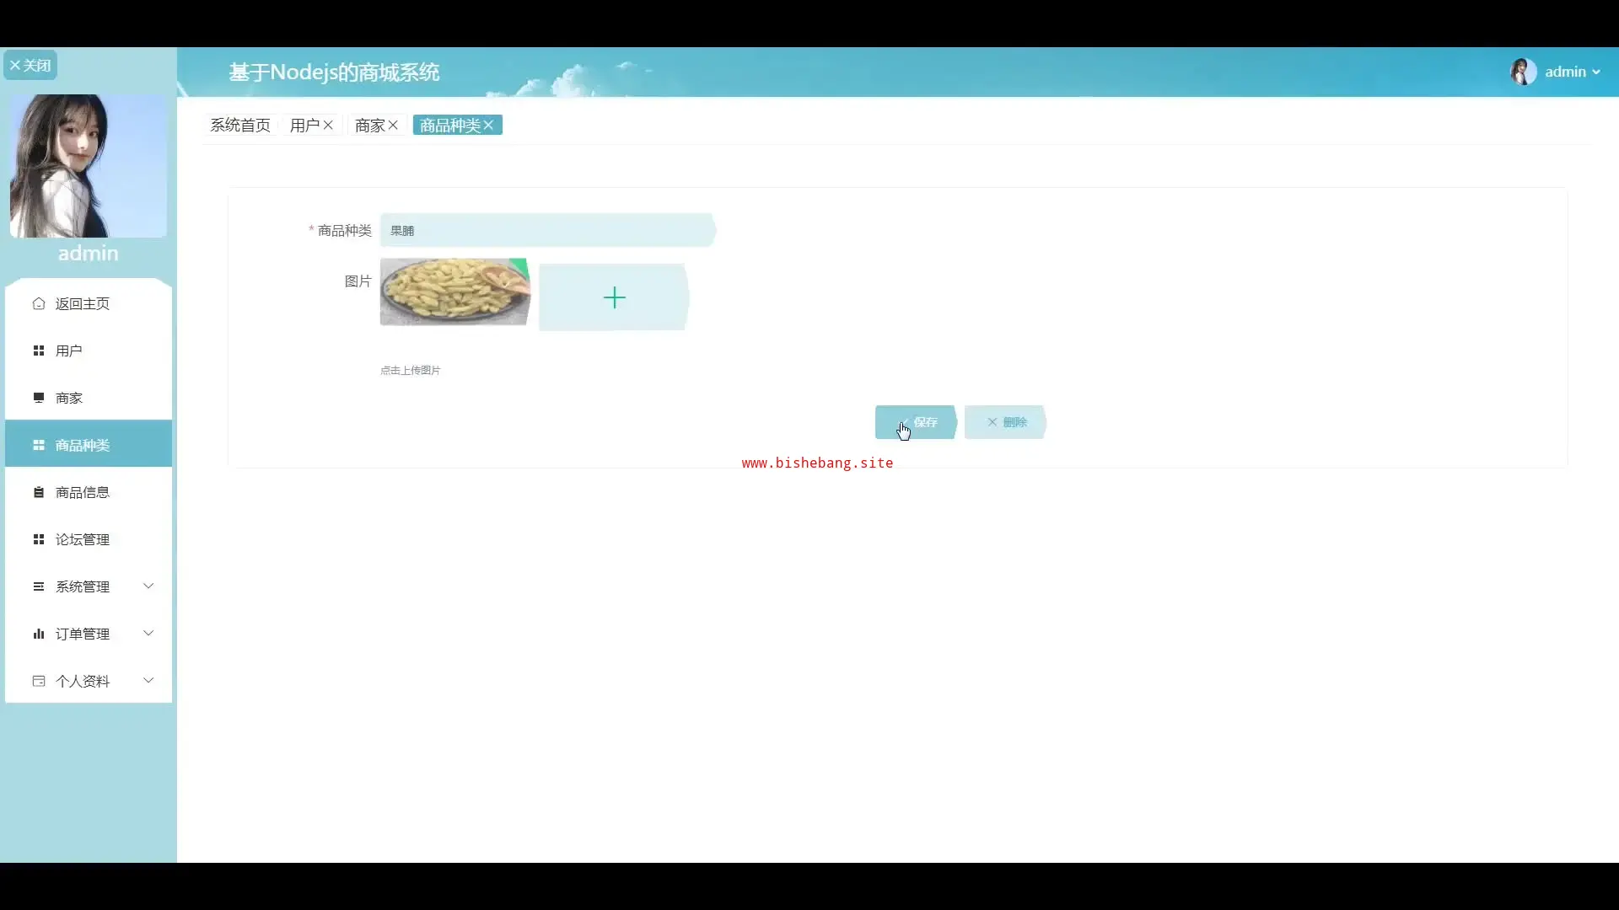
Task: Click the home icon beside 返回主页
Action: [x=39, y=303]
